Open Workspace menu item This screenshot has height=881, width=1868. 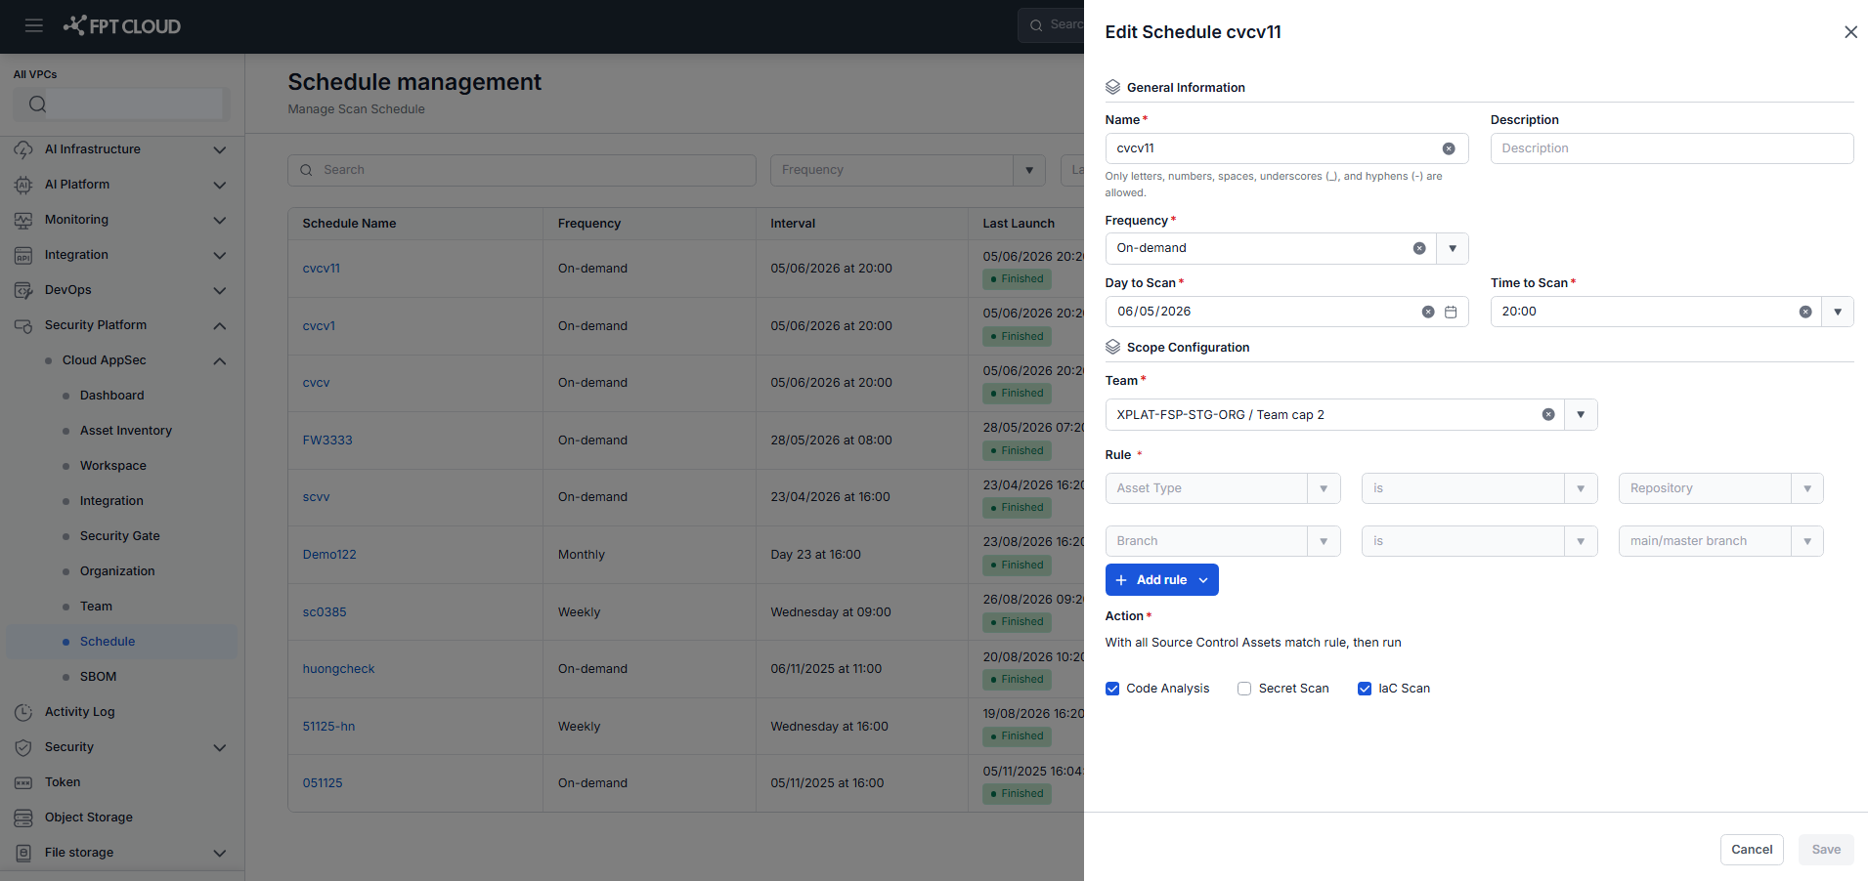click(x=113, y=466)
